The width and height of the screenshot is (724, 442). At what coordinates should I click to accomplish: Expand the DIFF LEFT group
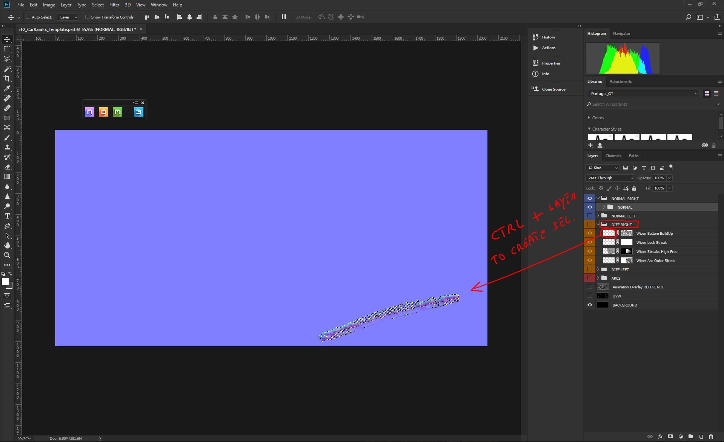point(598,270)
